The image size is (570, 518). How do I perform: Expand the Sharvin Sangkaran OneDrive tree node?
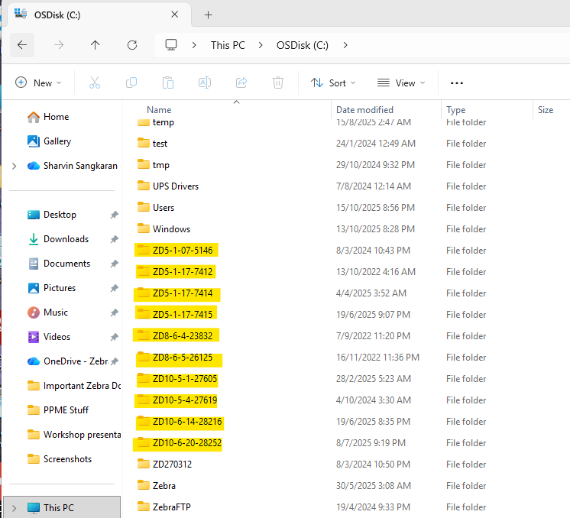[x=15, y=166]
